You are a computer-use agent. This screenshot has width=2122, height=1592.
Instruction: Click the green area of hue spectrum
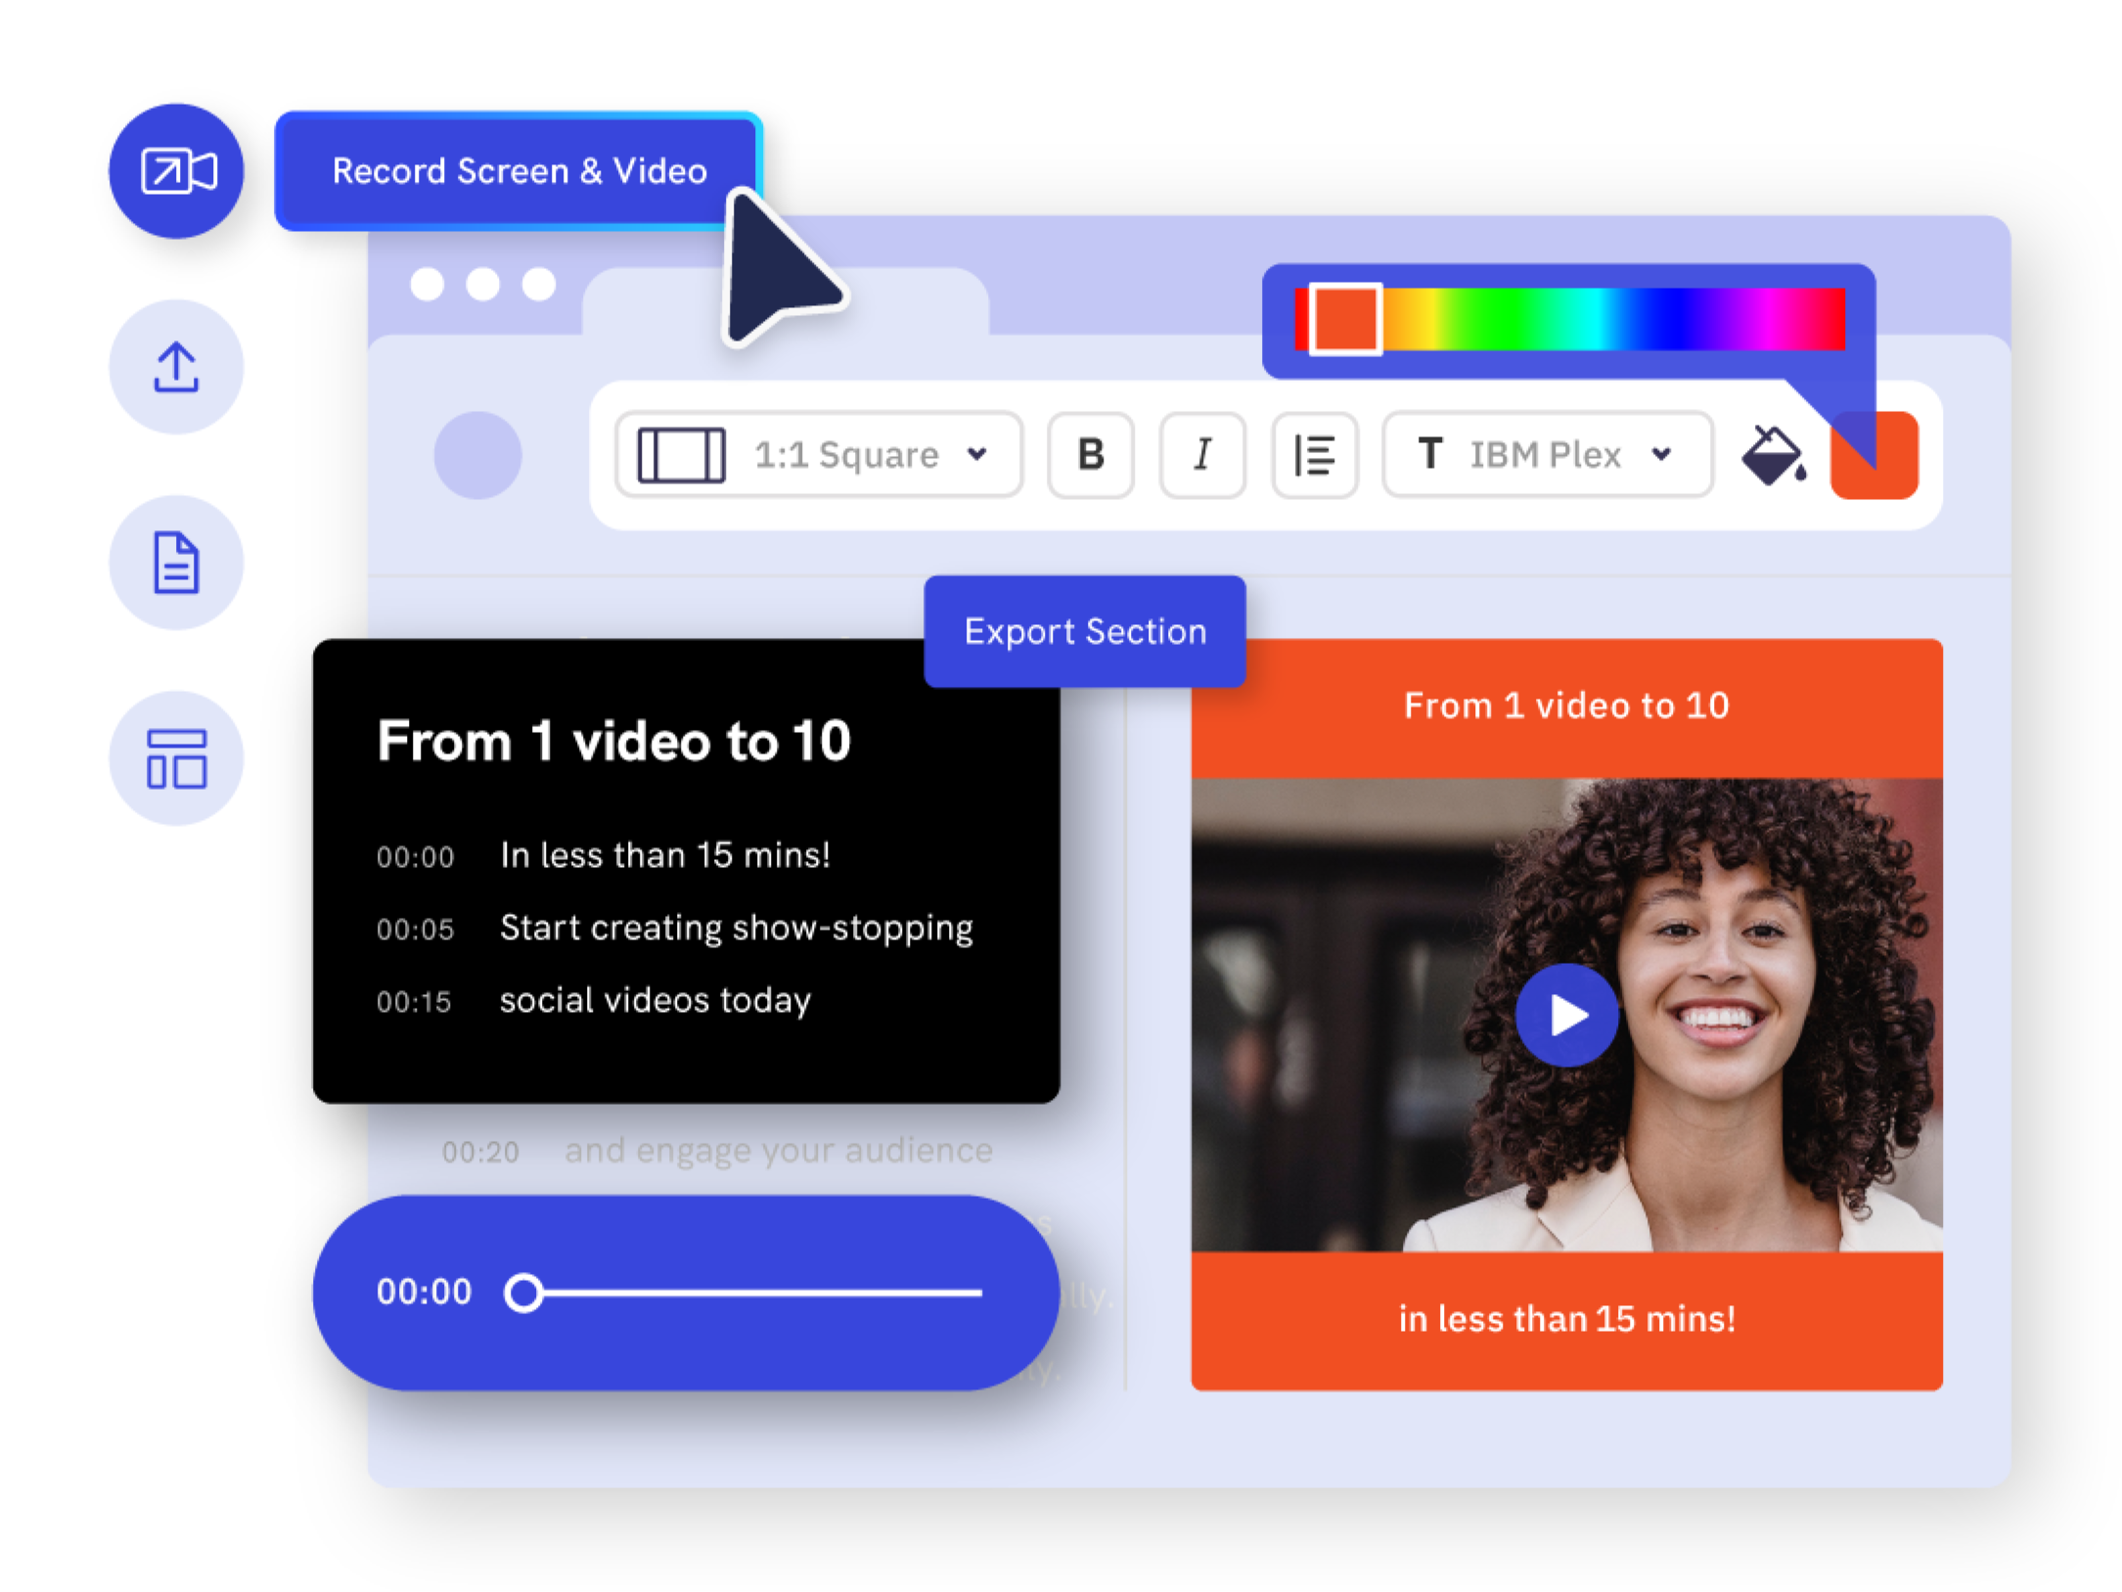1507,319
